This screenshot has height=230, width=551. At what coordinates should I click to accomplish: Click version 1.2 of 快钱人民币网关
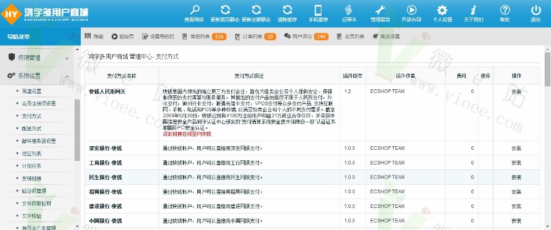pyautogui.click(x=348, y=91)
